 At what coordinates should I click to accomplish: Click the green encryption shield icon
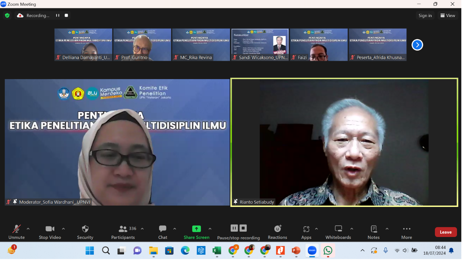point(7,15)
